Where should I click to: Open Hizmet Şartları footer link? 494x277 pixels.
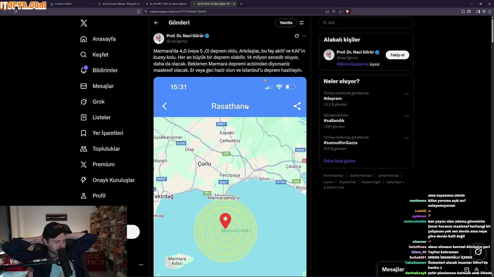click(x=333, y=175)
